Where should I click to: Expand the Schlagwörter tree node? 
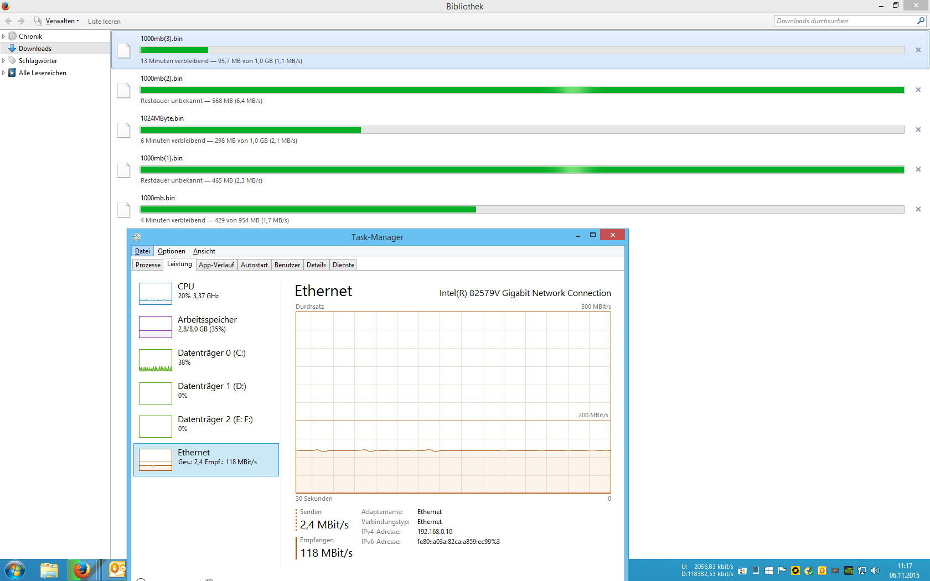[x=3, y=61]
